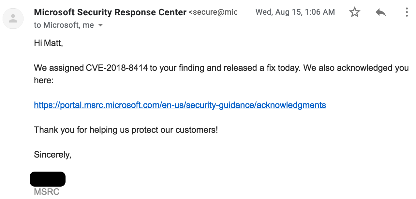Click the Wed, Aug 15 timestamp
Screen dimensions: 416x199
tap(295, 12)
